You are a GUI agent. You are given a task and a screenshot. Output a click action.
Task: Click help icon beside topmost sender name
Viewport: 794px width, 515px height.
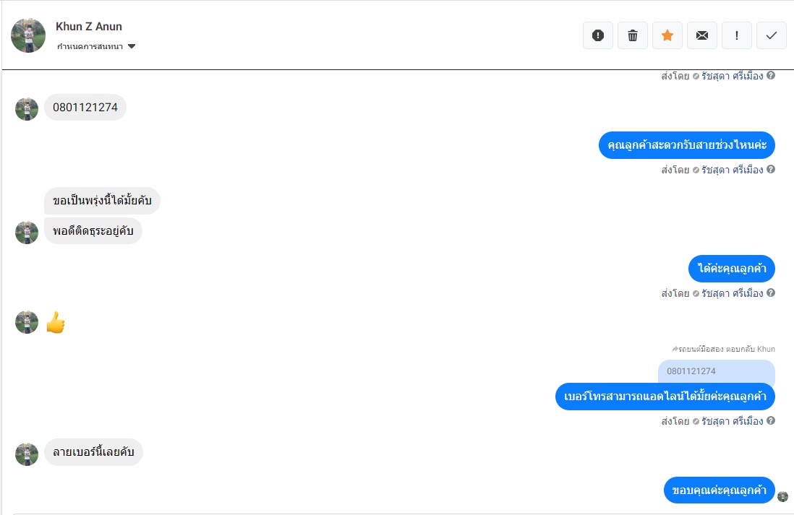(x=771, y=75)
